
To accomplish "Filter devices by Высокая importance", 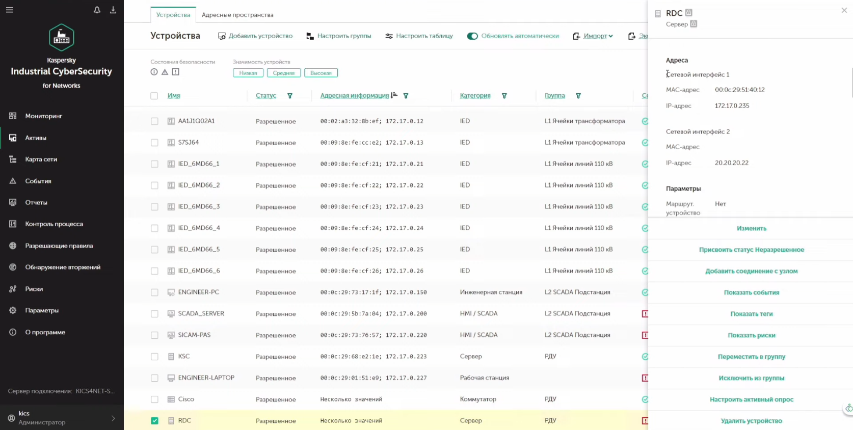I will point(321,73).
